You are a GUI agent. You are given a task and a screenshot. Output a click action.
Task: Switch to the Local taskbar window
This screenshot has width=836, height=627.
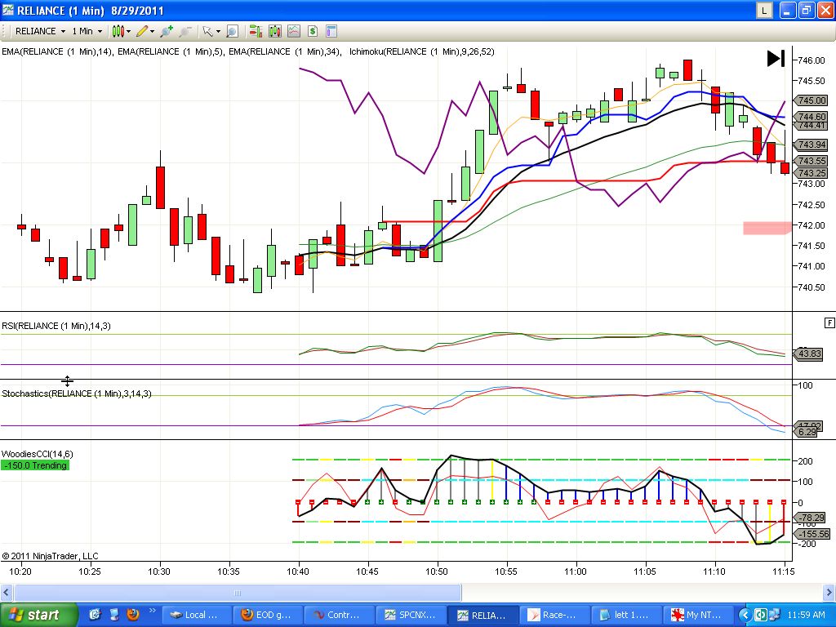(196, 615)
